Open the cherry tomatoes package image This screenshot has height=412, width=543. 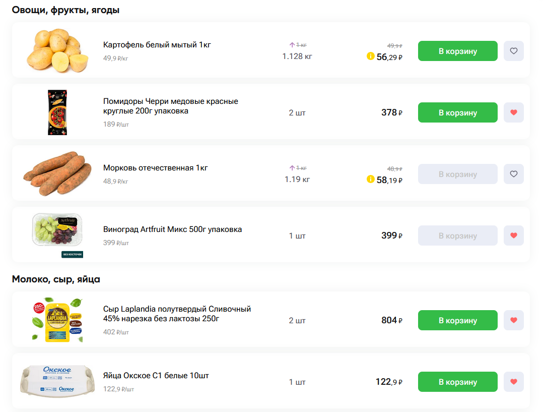pyautogui.click(x=57, y=112)
